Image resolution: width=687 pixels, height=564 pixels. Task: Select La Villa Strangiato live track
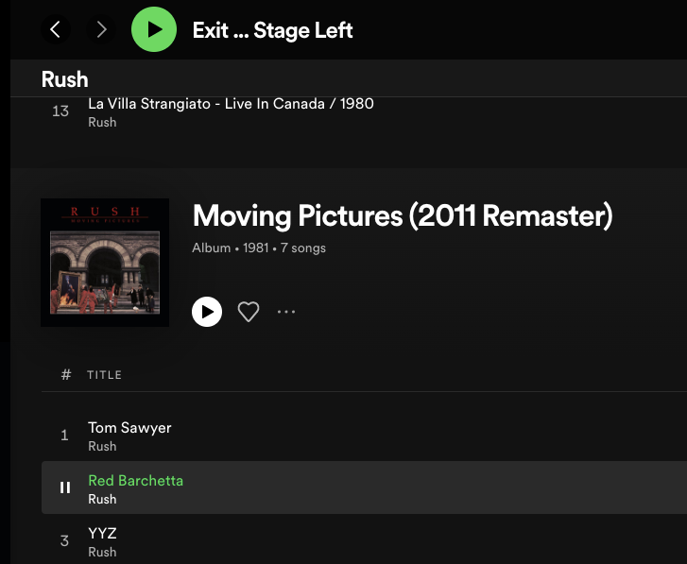pos(364,112)
